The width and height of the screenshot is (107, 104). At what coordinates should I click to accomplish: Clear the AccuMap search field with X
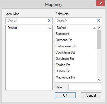(49, 21)
